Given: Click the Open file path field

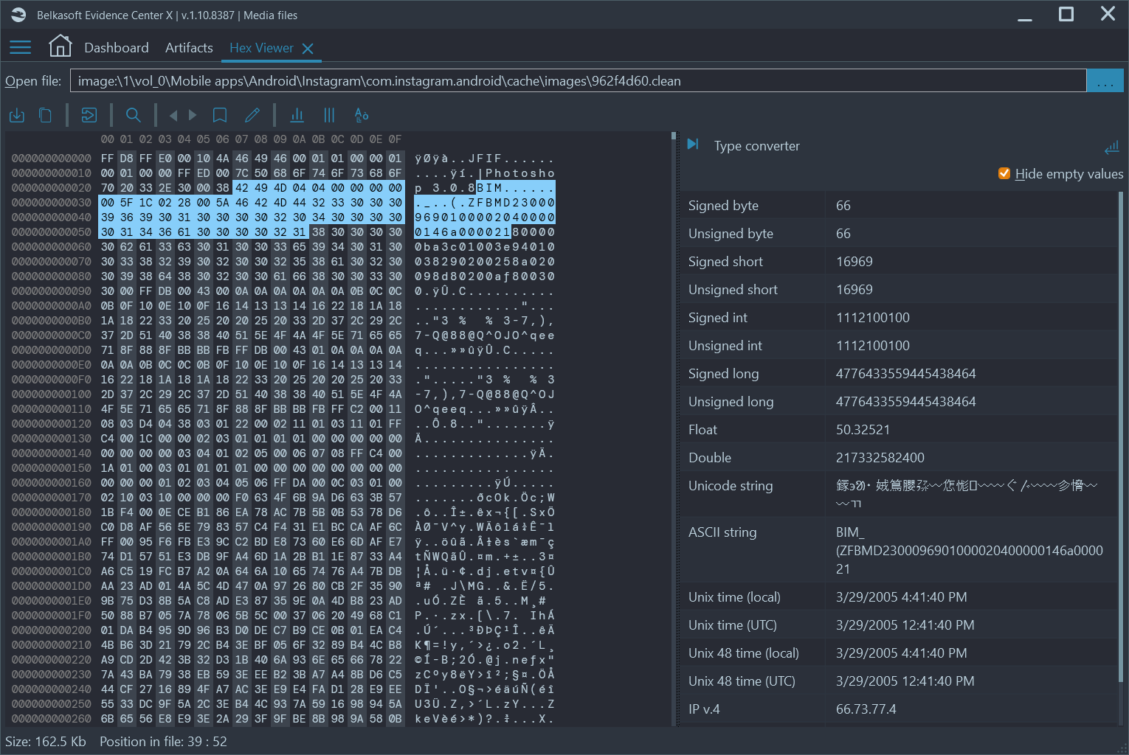Looking at the screenshot, I should (578, 81).
